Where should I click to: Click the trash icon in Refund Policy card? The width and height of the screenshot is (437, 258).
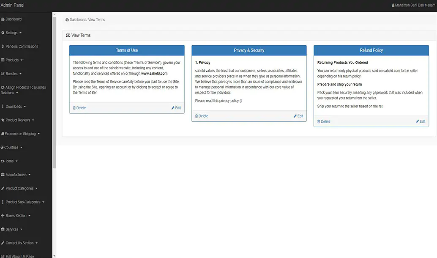click(x=319, y=121)
